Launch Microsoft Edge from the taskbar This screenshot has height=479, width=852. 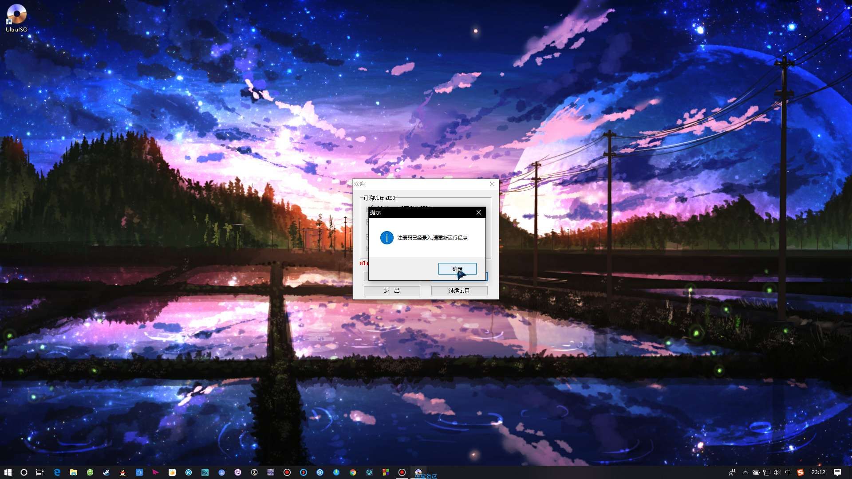click(57, 472)
